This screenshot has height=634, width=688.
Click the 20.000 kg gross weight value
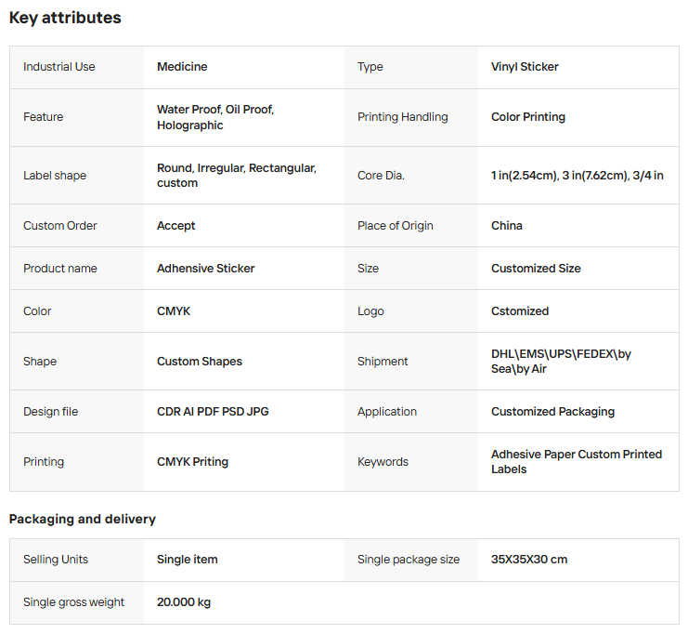click(x=184, y=602)
